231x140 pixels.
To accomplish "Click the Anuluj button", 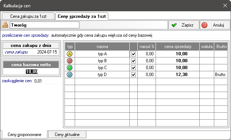I will (215, 25).
